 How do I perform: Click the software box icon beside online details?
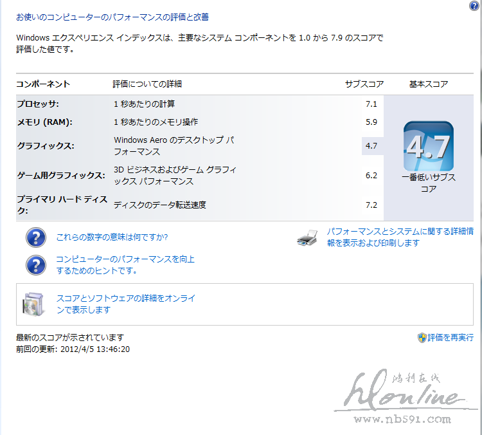(33, 304)
